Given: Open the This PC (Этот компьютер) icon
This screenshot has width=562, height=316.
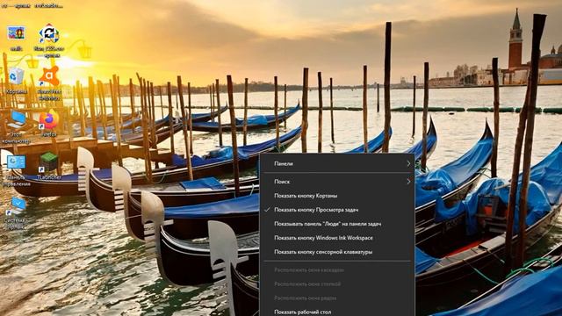Looking at the screenshot, I should click(16, 126).
